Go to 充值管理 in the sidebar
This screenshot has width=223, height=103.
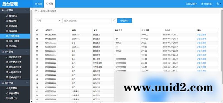[x=12, y=26]
